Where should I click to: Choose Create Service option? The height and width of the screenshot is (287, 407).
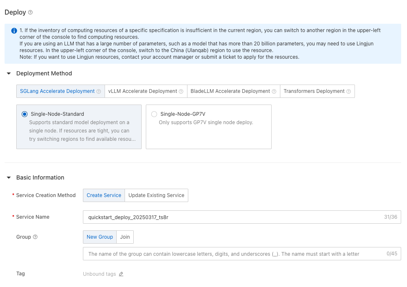(x=104, y=195)
